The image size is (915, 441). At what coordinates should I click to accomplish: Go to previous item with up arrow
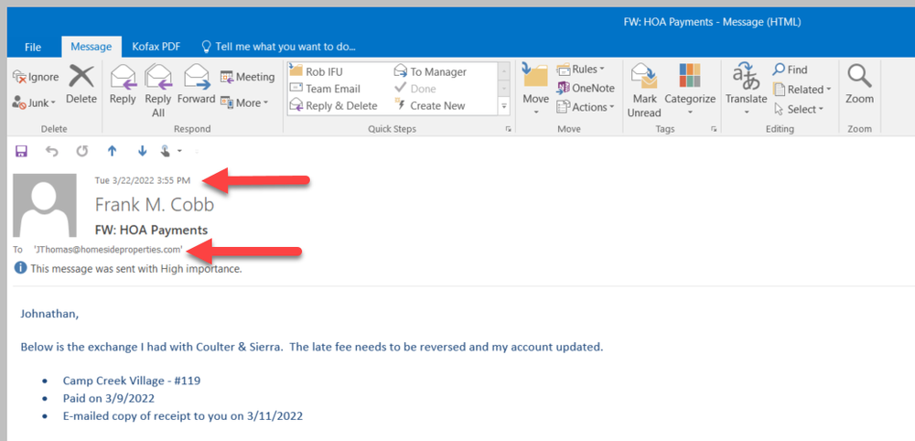[x=112, y=150]
